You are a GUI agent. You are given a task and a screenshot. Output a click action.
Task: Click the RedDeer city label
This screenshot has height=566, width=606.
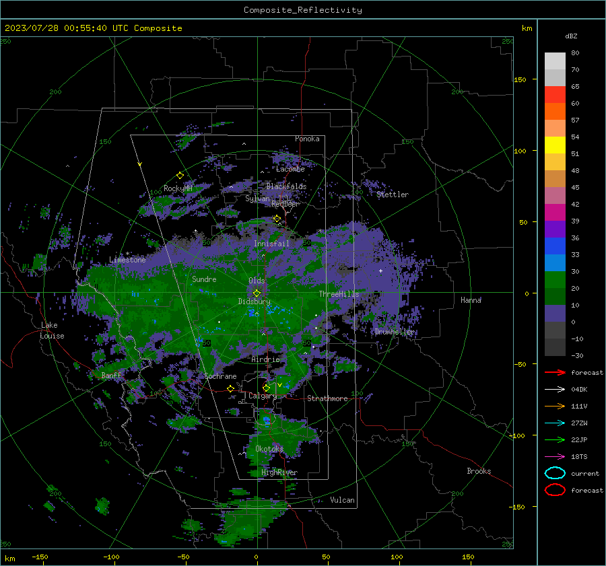[x=285, y=204]
